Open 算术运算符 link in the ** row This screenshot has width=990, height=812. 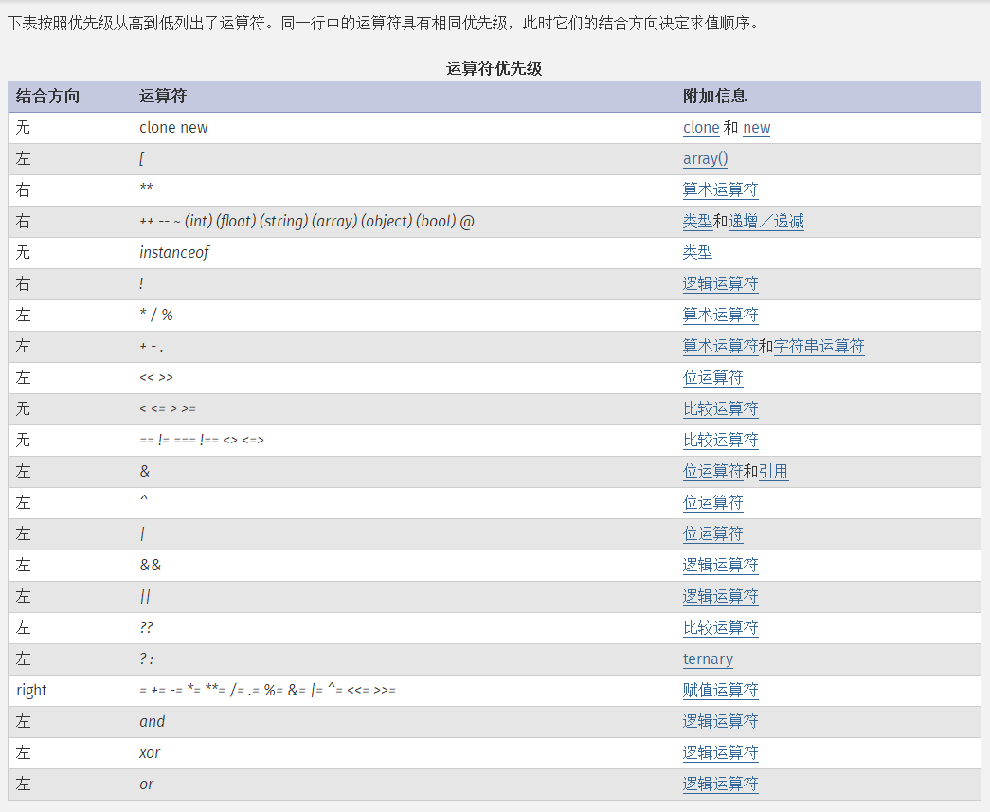(720, 189)
